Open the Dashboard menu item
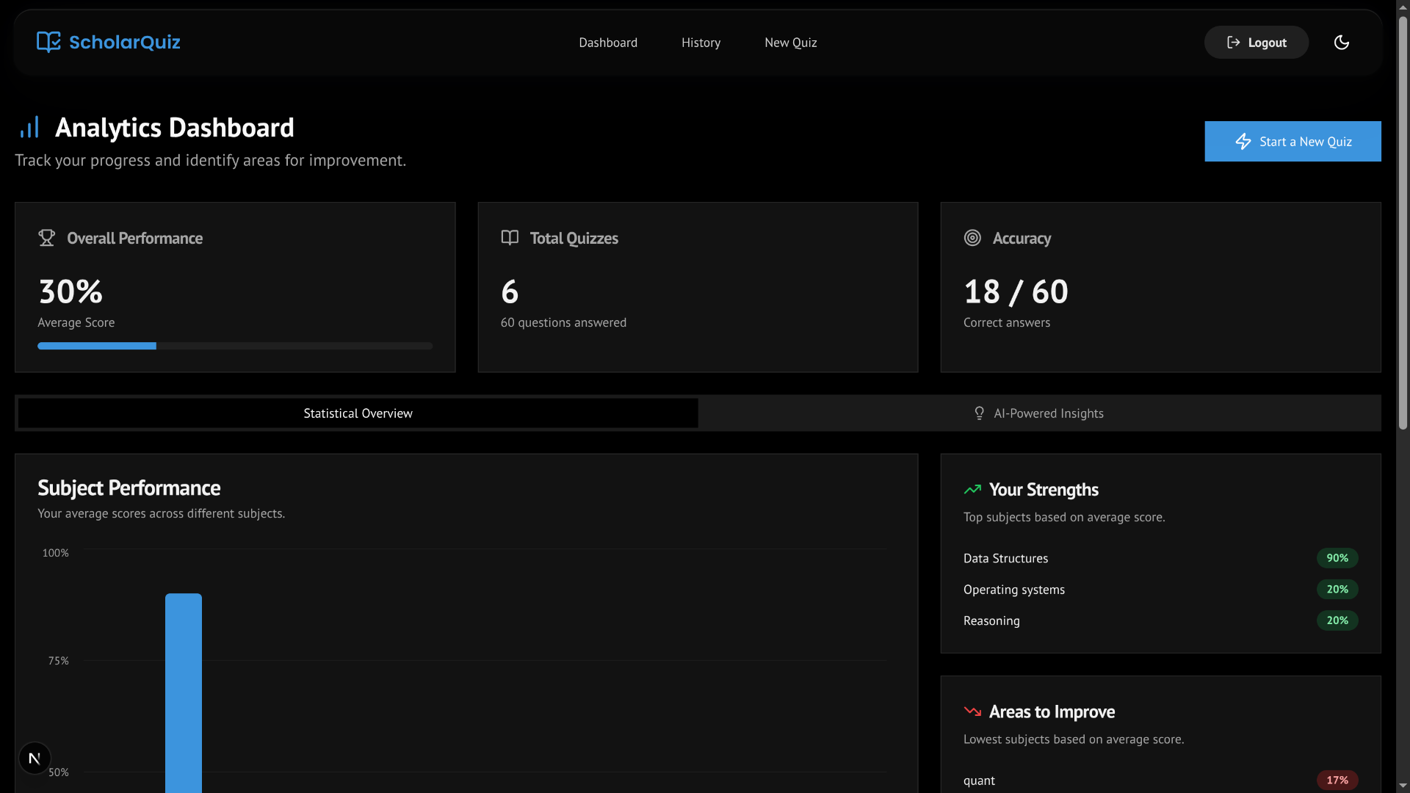Screen dimensions: 1410x793 [x=608, y=42]
